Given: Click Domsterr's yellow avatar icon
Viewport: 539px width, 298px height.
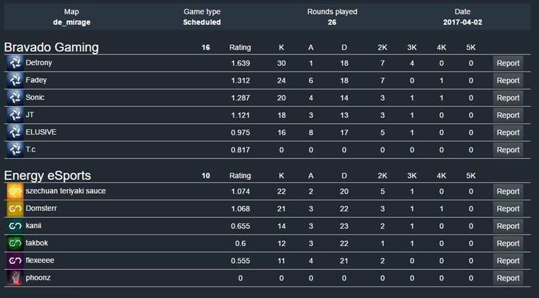Looking at the screenshot, I should [x=15, y=209].
